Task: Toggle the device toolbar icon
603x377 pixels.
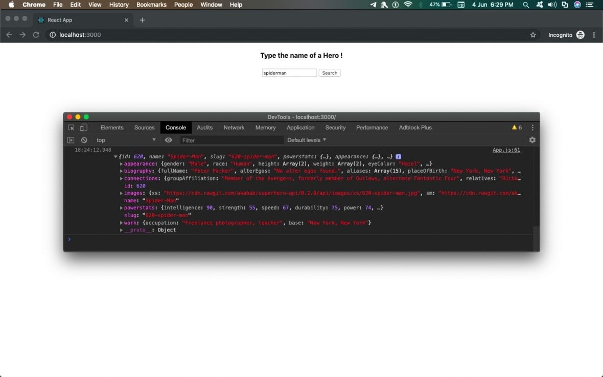Action: coord(83,128)
